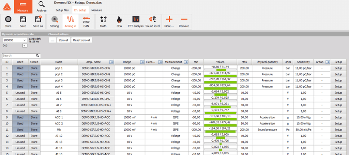Open Setup for channel AI 14
This screenshot has height=155, width=349.
coord(338,148)
